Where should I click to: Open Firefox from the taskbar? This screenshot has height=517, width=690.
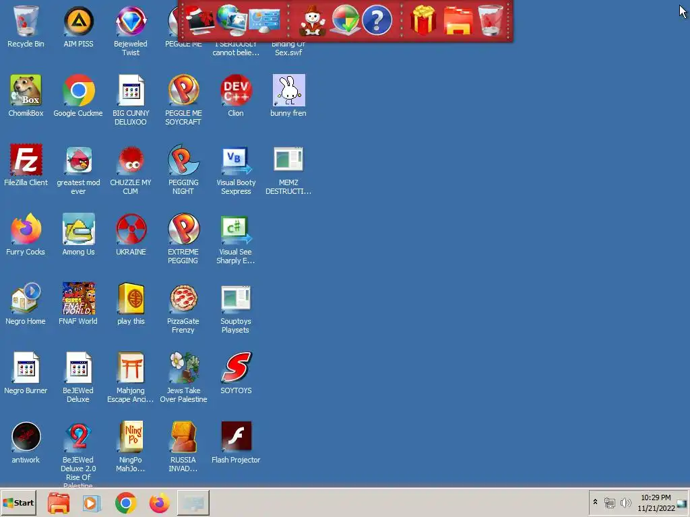click(x=159, y=503)
